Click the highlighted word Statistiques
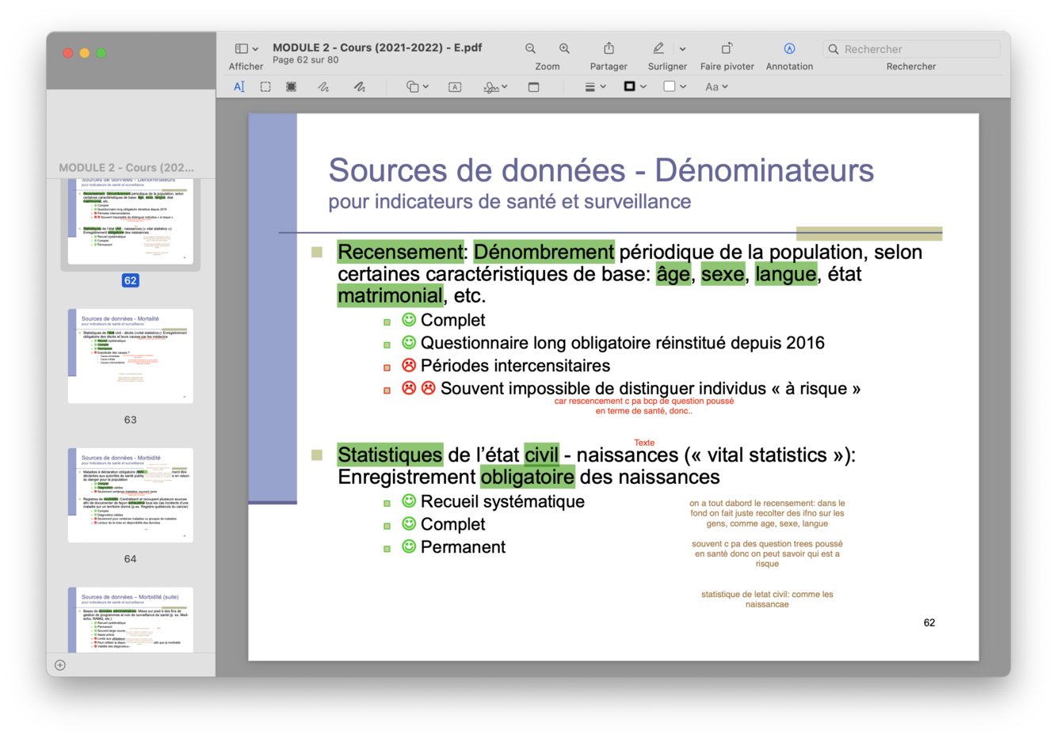Image resolution: width=1057 pixels, height=738 pixels. tap(390, 455)
